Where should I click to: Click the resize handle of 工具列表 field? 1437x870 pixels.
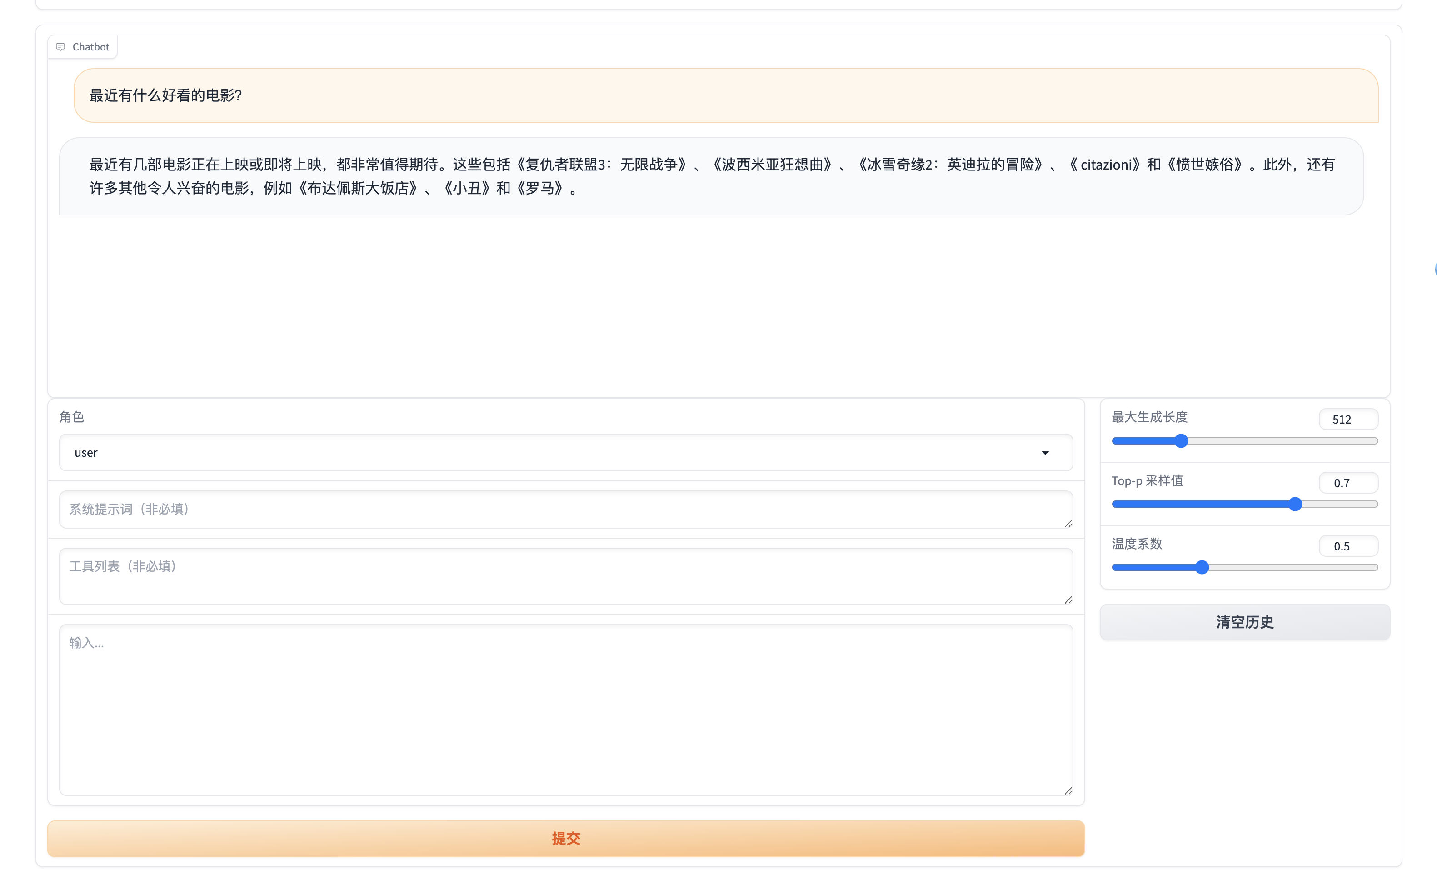click(1068, 600)
